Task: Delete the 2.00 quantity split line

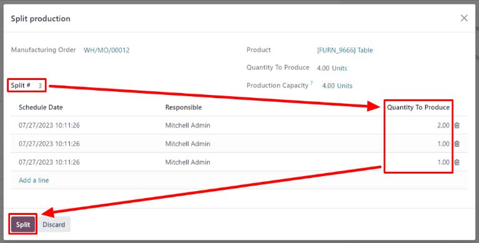Action: (457, 126)
